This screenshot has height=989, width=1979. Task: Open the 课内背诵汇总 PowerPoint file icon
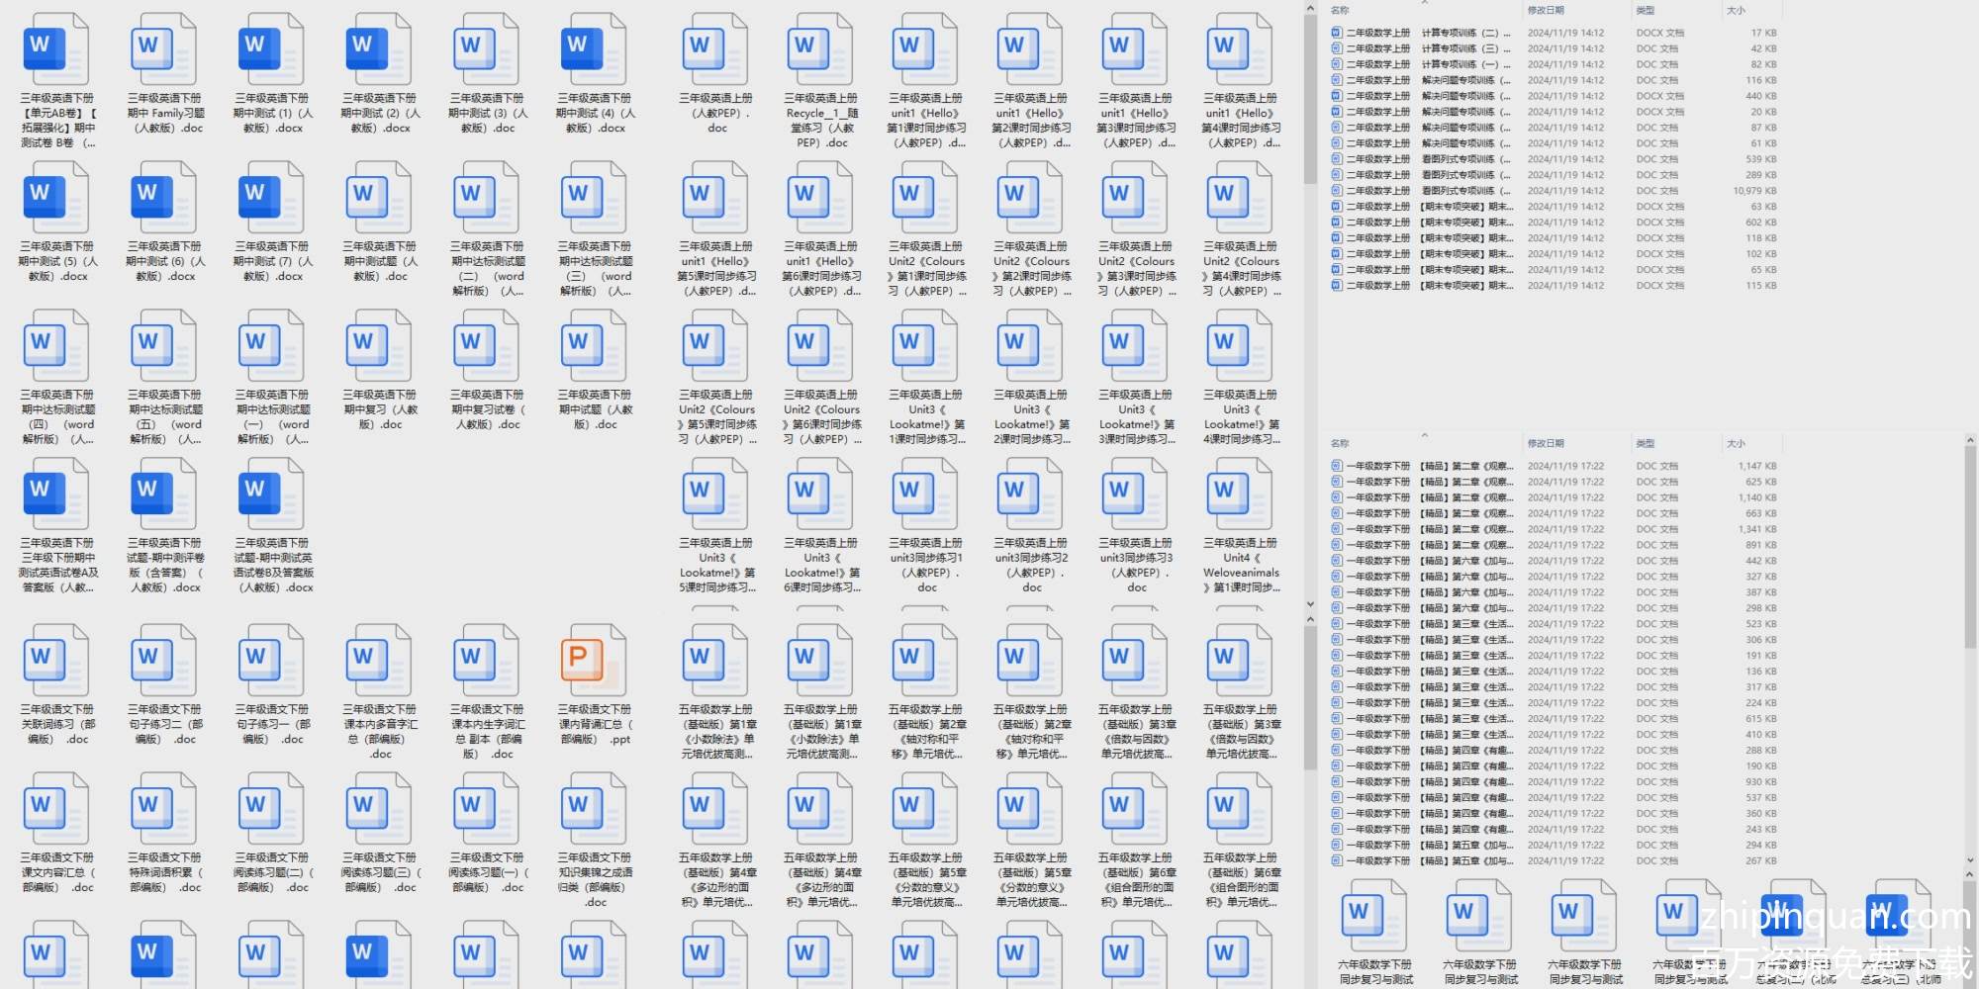pyautogui.click(x=594, y=660)
